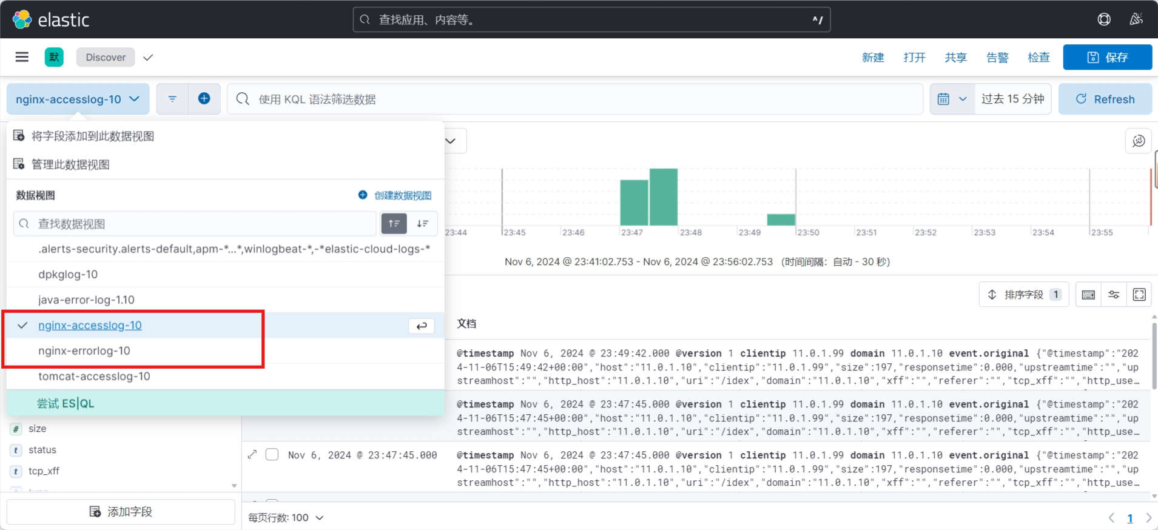Click the 共享 link
The image size is (1158, 530).
coord(955,57)
